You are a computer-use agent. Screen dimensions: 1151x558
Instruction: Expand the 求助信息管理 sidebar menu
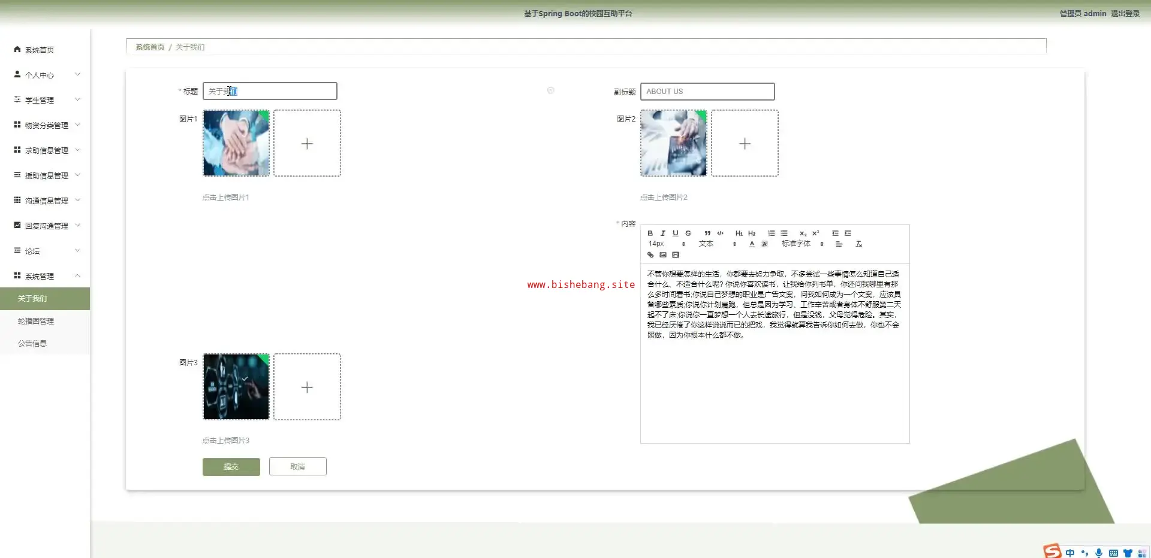[45, 150]
